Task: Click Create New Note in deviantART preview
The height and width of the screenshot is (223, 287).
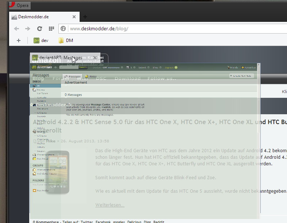Action: coord(242,76)
